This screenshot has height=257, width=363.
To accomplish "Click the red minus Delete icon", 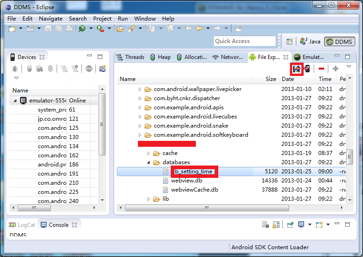I will point(321,69).
